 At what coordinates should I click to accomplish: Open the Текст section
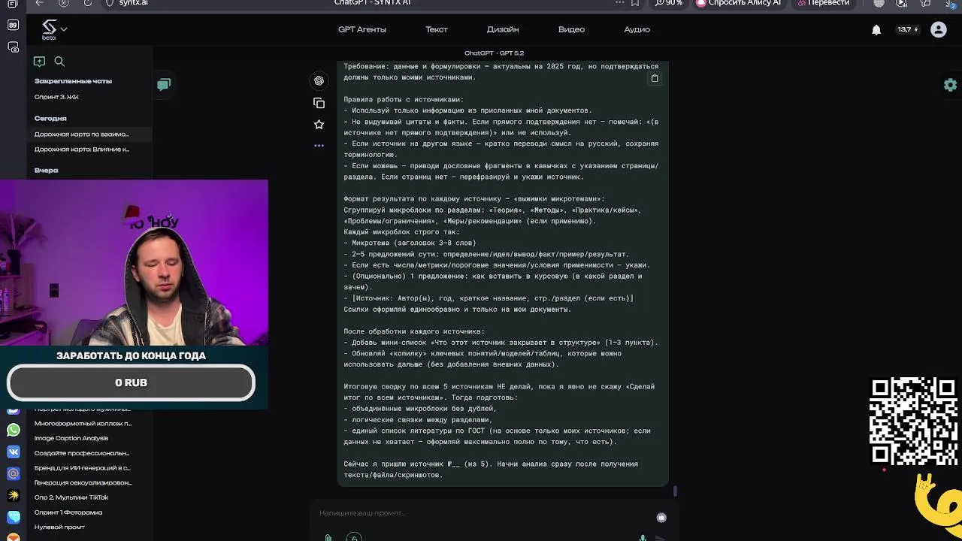point(437,29)
